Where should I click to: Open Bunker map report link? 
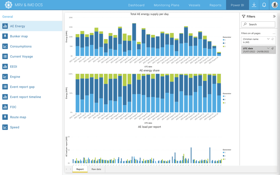click(19, 36)
